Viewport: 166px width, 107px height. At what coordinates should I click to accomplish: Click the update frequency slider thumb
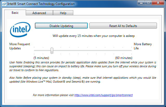click(52, 50)
